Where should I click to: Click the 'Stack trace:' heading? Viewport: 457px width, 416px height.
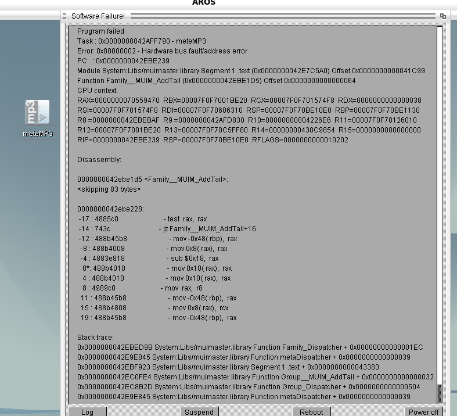pyautogui.click(x=95, y=338)
